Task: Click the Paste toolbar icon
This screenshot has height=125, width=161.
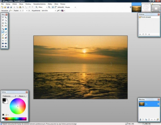Action: click(20, 7)
